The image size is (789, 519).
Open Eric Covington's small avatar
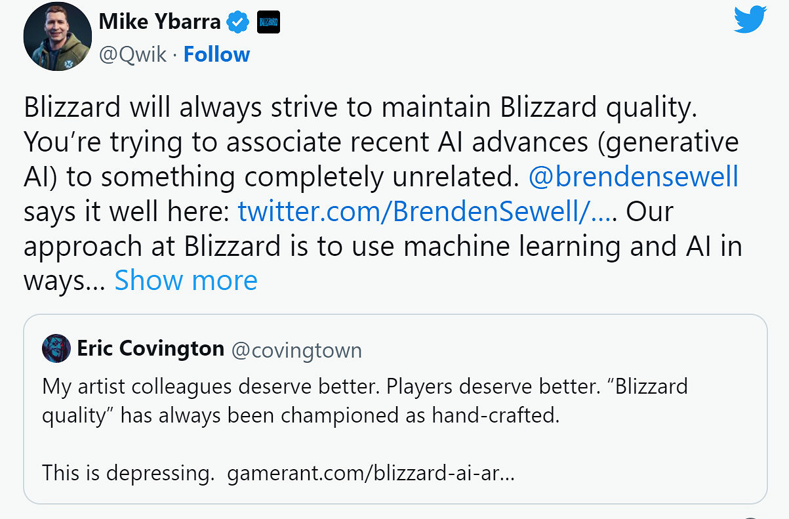pos(56,348)
